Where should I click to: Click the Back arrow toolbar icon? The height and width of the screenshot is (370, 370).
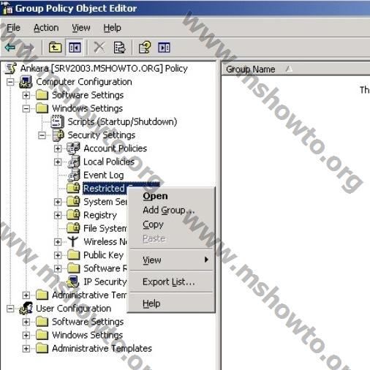pos(10,48)
